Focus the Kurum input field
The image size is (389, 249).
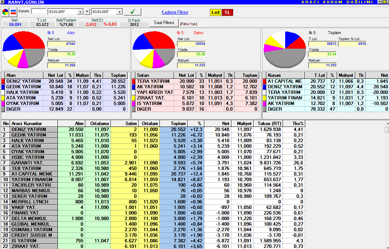coord(39,12)
